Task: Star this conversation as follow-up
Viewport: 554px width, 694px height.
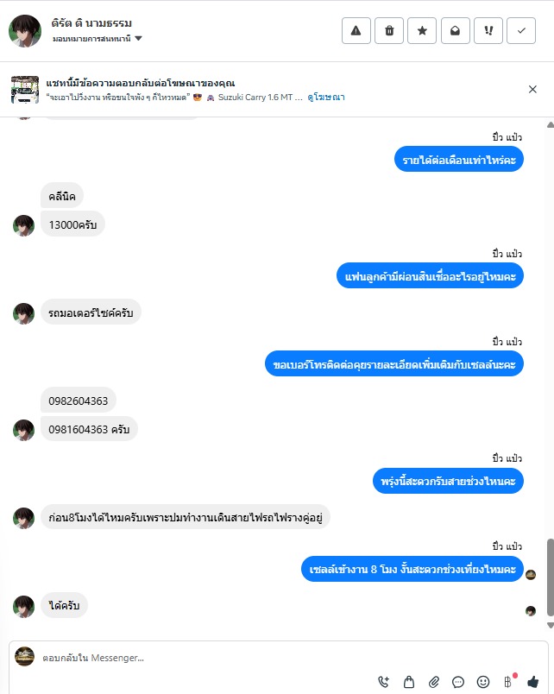Action: 422,30
